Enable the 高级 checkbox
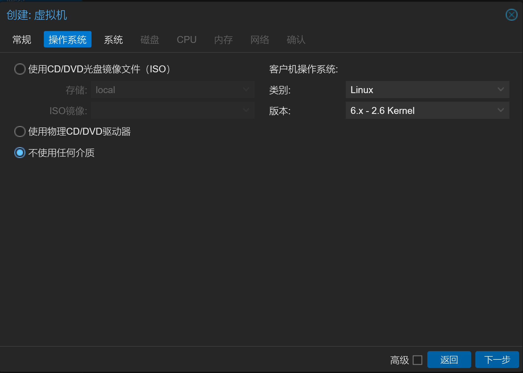Image resolution: width=523 pixels, height=373 pixels. [x=417, y=360]
